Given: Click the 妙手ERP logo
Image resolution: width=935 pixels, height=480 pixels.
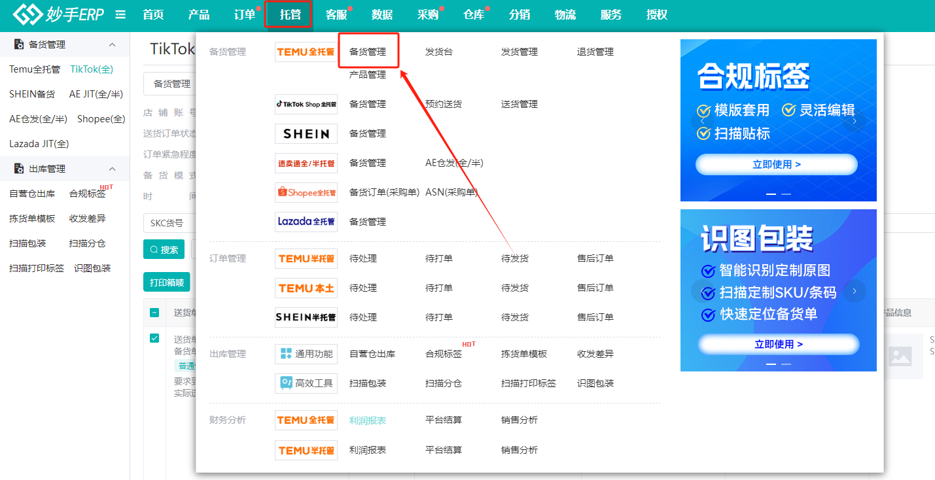Looking at the screenshot, I should pyautogui.click(x=58, y=14).
